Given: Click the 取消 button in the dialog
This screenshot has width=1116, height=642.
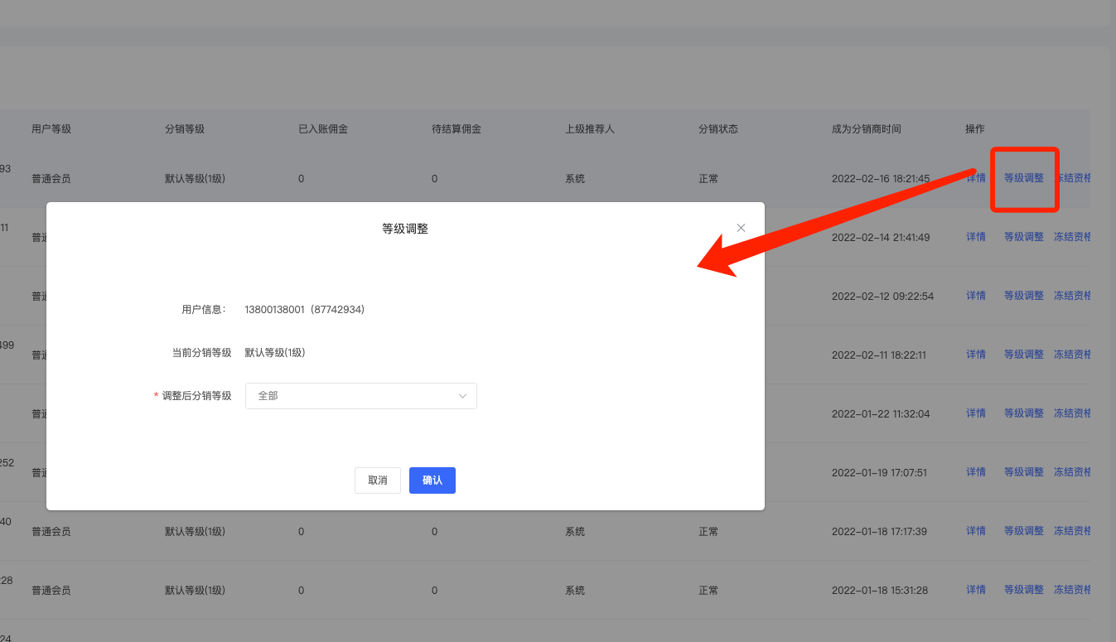Looking at the screenshot, I should tap(377, 480).
